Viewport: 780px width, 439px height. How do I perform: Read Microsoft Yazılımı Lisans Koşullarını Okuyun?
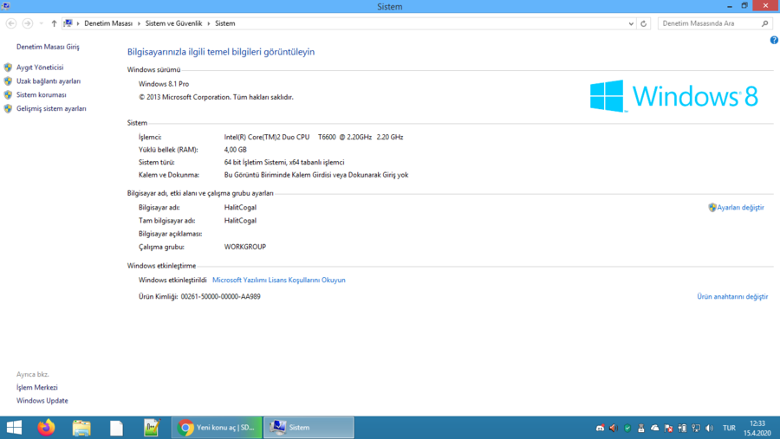[x=278, y=280]
